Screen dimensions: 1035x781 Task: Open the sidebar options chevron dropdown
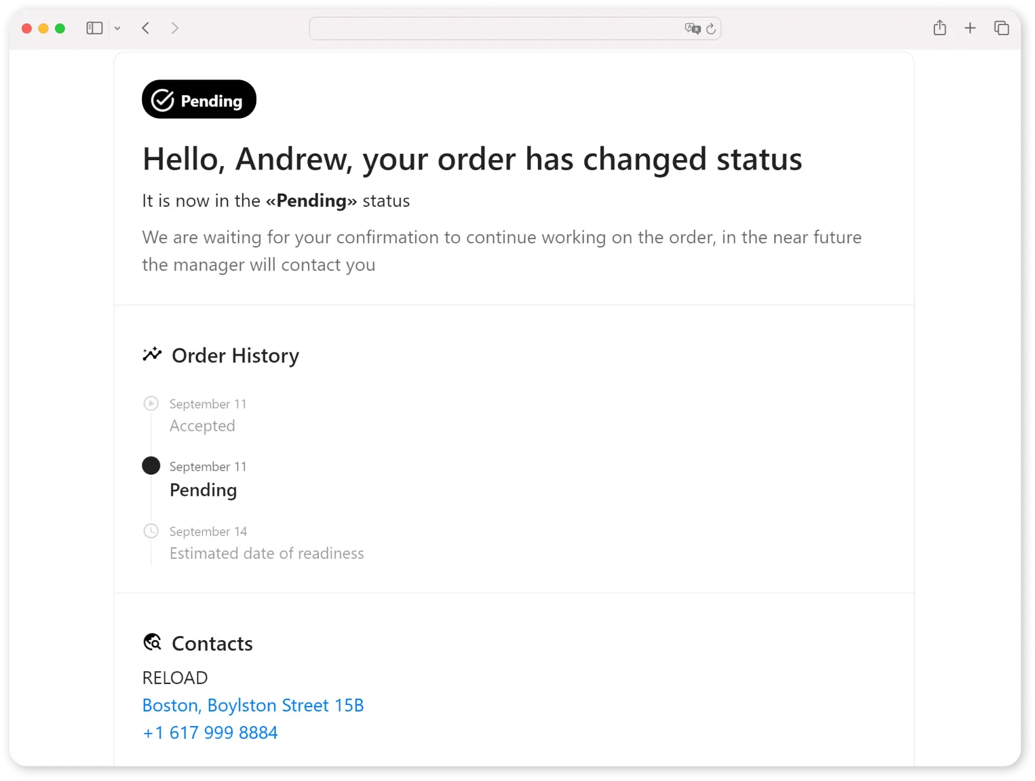coord(117,27)
